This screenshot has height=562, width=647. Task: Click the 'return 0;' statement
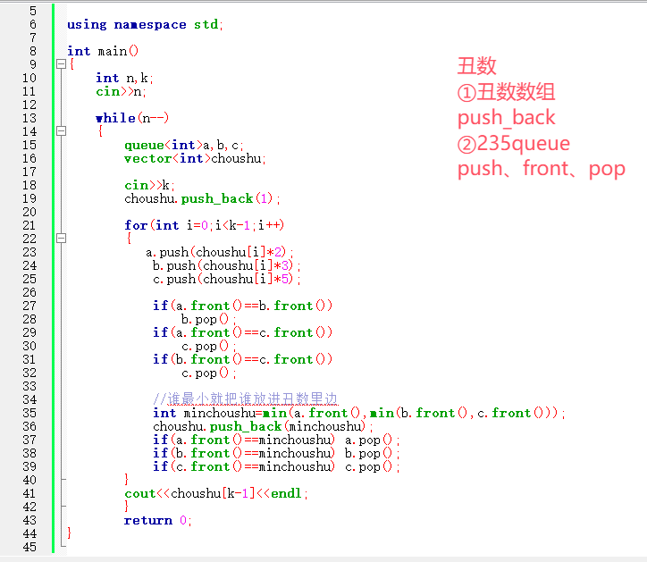point(157,520)
